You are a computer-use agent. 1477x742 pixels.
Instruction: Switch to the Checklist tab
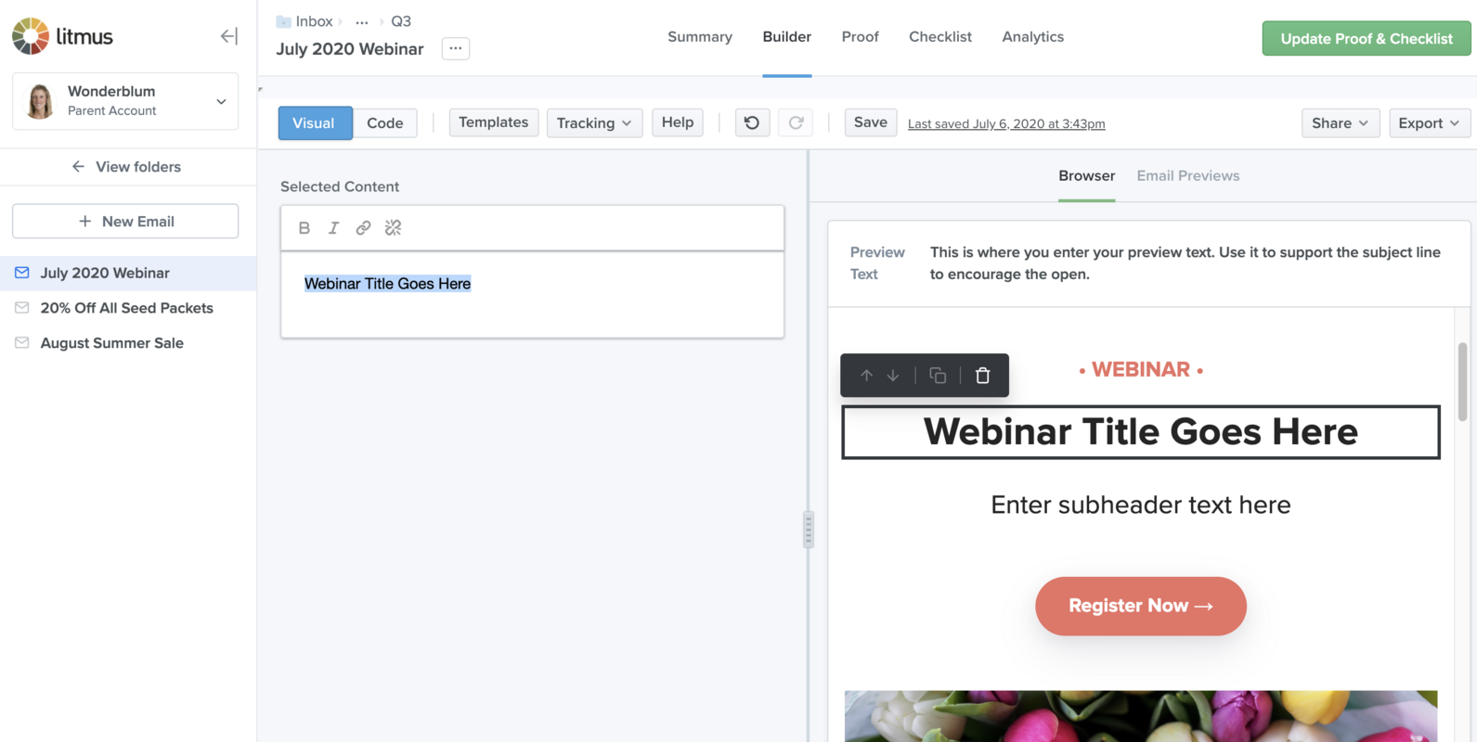[940, 37]
